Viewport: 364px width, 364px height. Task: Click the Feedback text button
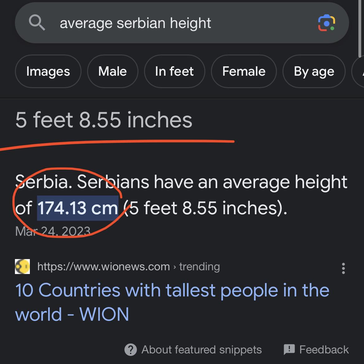(324, 350)
